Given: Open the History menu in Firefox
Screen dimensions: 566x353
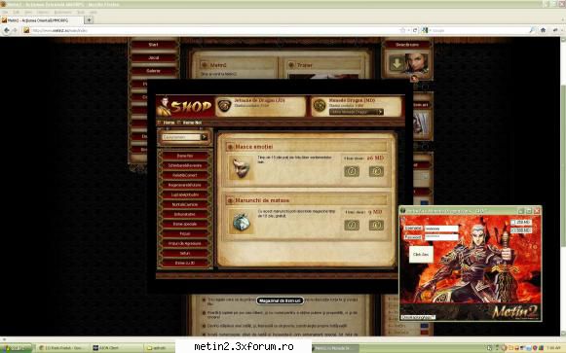Looking at the screenshot, I should click(x=43, y=13).
